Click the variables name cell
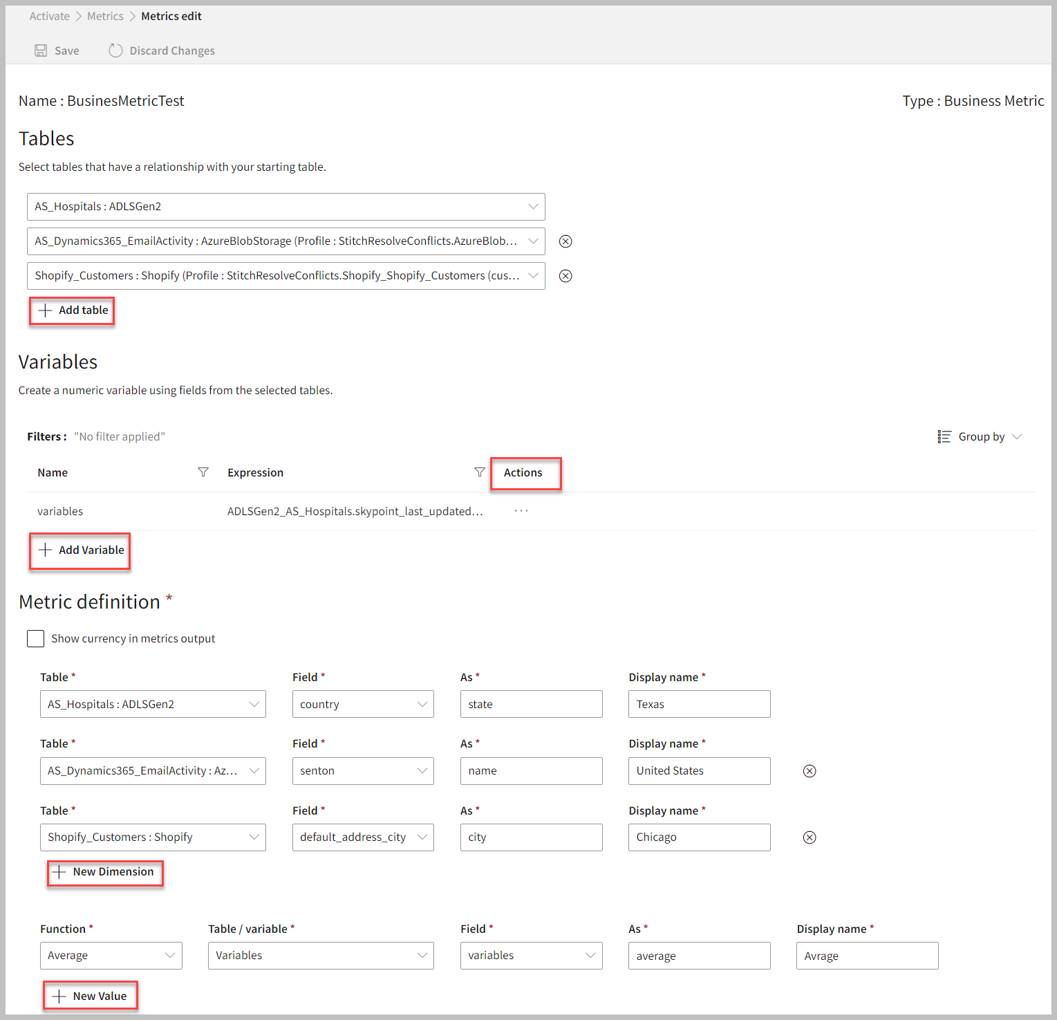This screenshot has width=1057, height=1020. [x=60, y=511]
